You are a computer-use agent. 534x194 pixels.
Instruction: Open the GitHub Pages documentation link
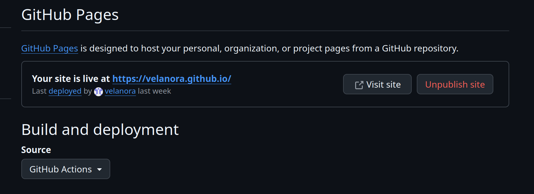pyautogui.click(x=50, y=48)
